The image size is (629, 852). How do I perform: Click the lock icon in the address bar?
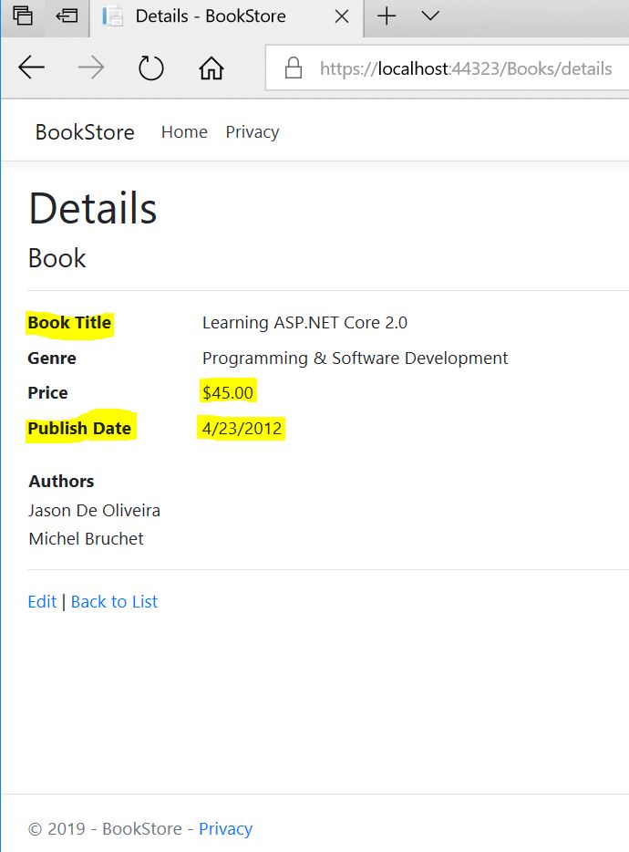coord(294,68)
